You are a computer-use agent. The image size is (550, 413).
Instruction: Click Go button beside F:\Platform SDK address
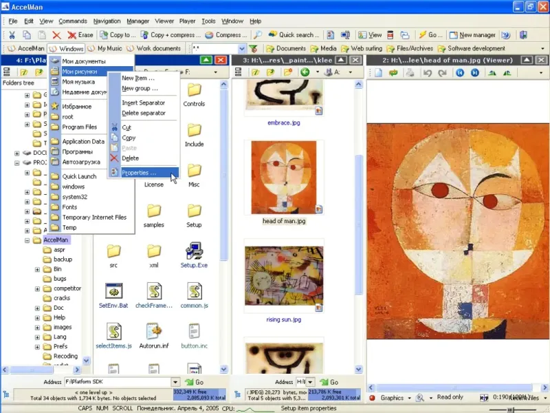(195, 382)
